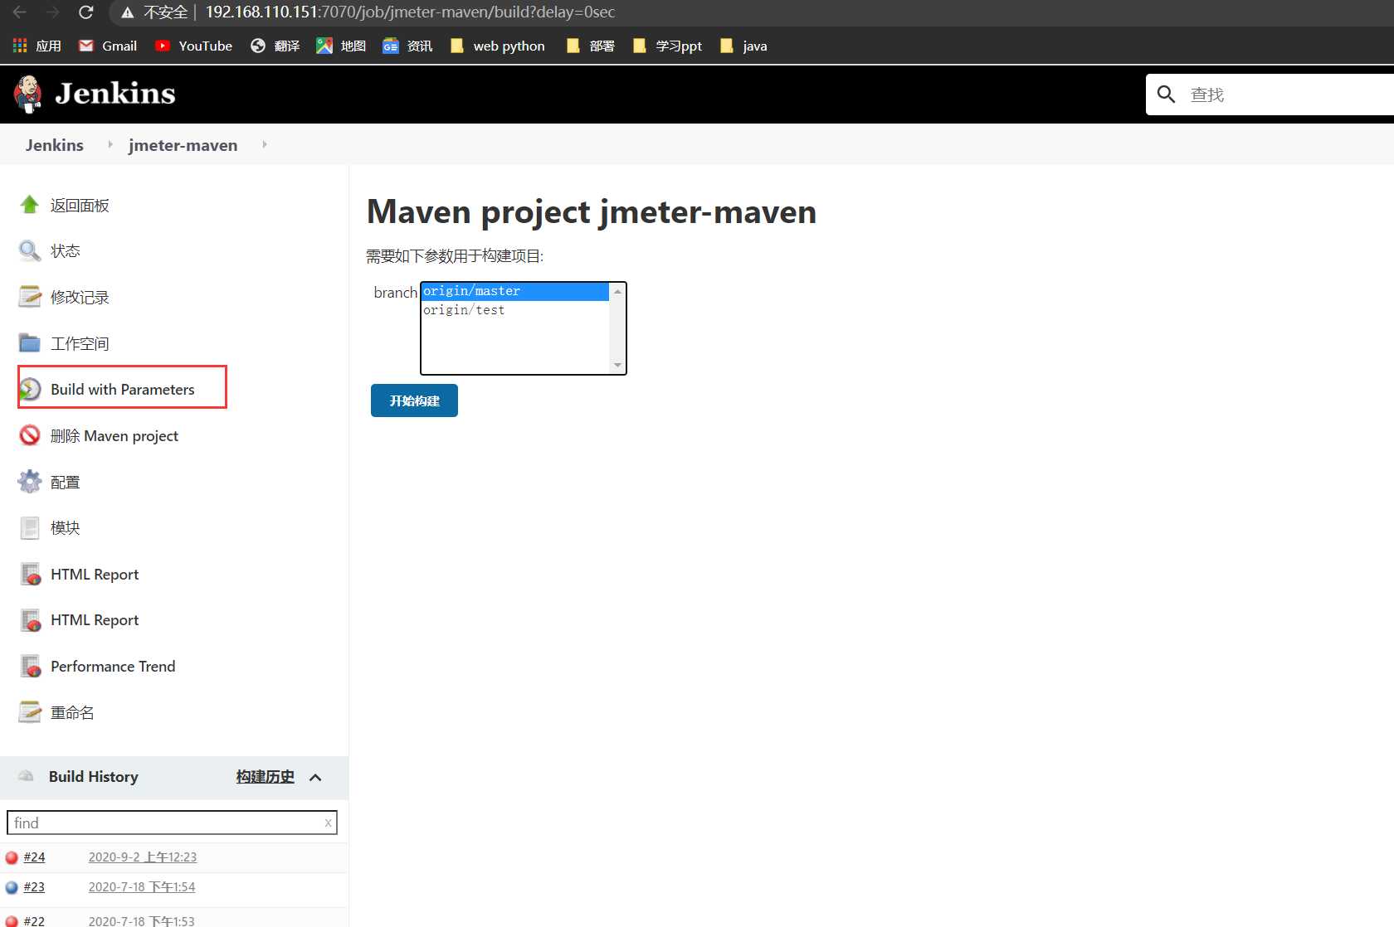The image size is (1394, 927).
Task: Click the Performance Trend icon
Action: tap(31, 666)
